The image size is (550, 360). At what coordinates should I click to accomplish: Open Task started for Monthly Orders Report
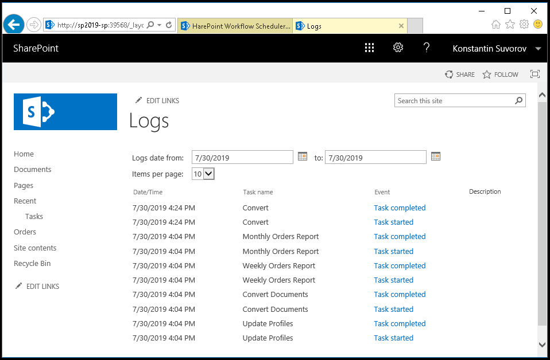tap(394, 251)
